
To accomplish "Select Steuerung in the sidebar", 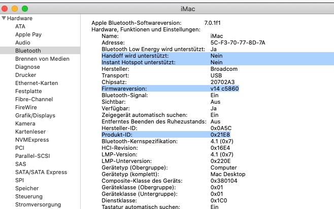I will (29, 196).
